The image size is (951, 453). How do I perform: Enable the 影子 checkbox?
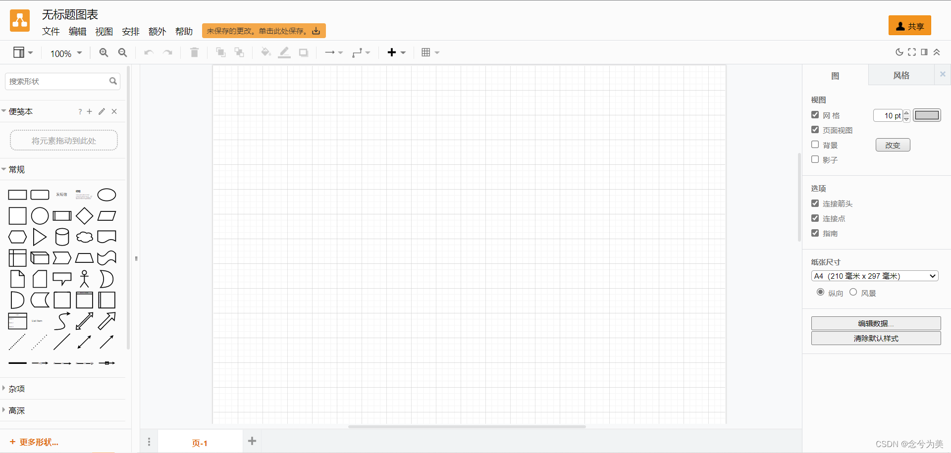pyautogui.click(x=815, y=159)
